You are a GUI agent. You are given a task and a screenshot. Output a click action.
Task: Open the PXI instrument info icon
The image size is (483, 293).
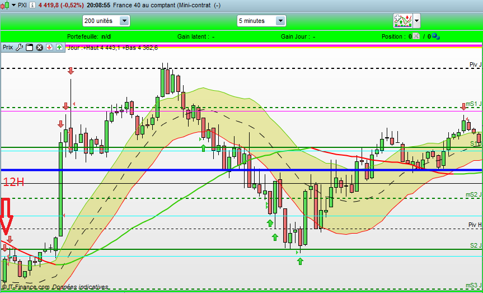(x=33, y=5)
